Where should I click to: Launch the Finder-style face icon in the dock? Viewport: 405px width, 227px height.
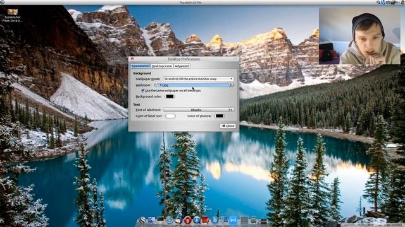(x=151, y=220)
